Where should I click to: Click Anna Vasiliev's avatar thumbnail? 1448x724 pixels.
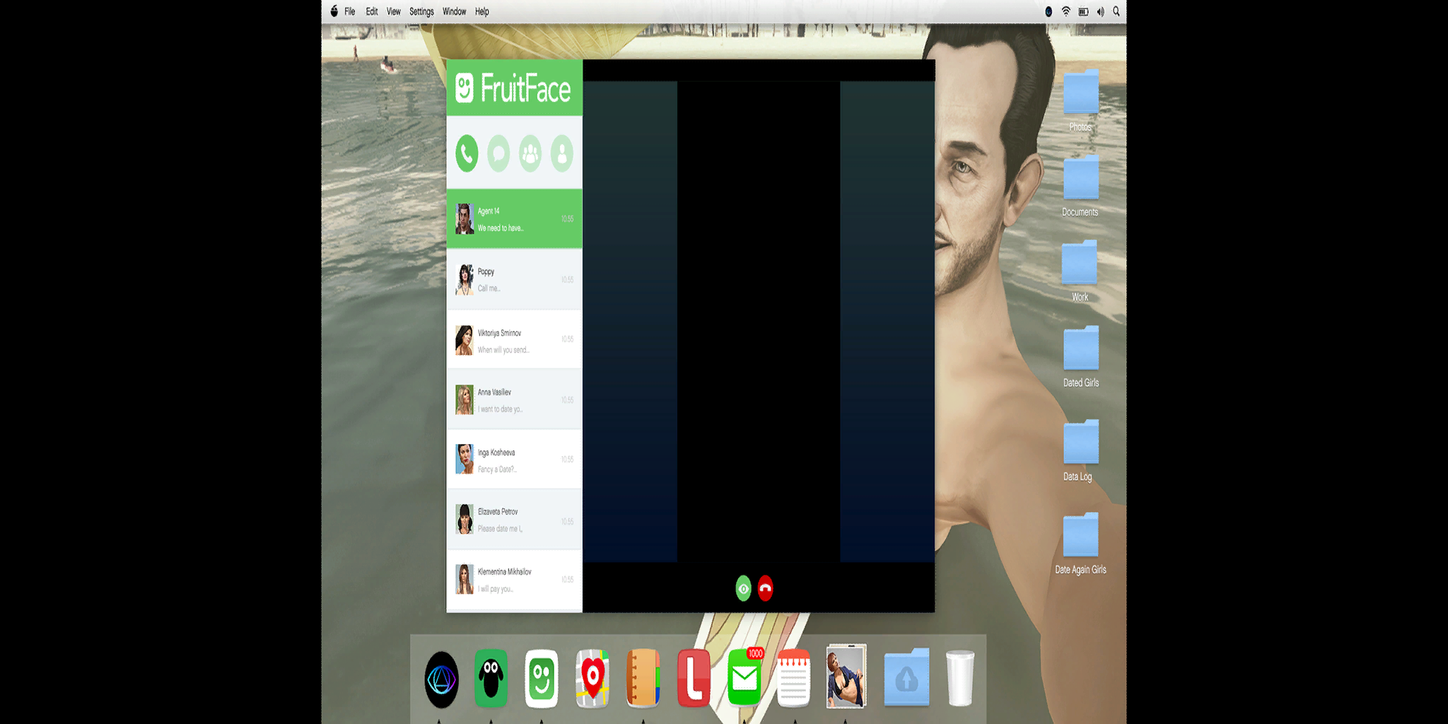pyautogui.click(x=465, y=399)
